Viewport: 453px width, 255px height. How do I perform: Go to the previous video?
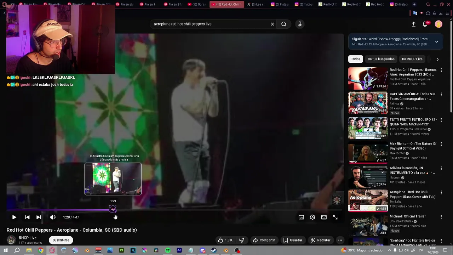pos(27,217)
